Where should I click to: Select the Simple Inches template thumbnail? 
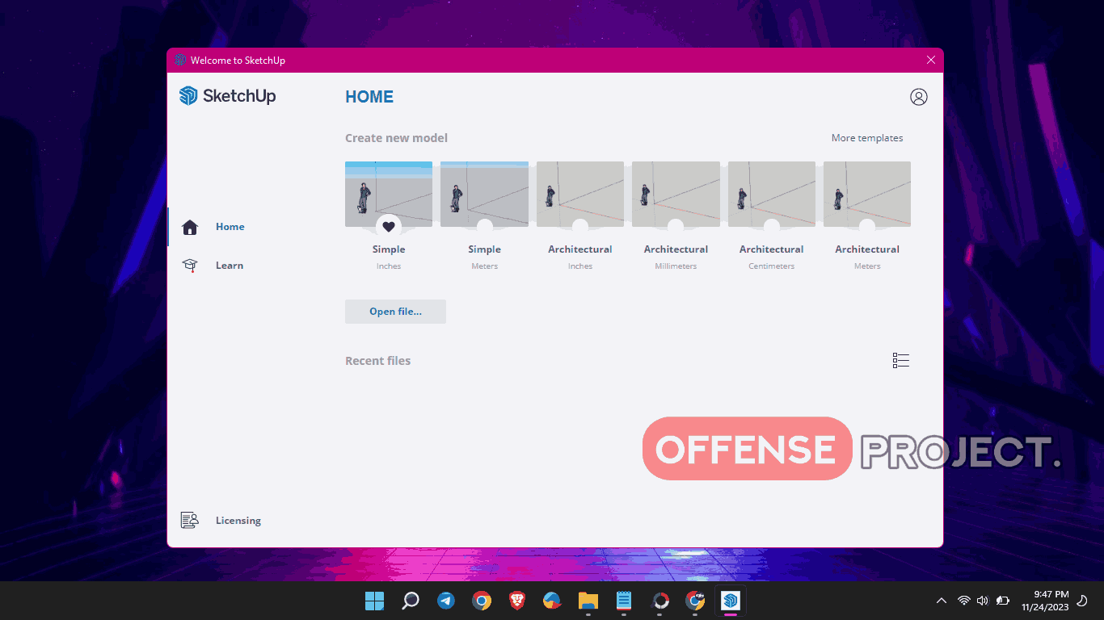pos(389,194)
